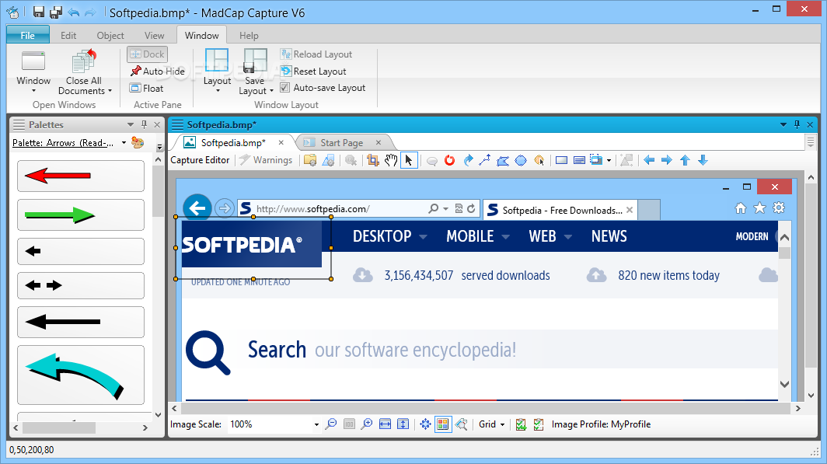Select the cyan curved arrow palette item
The image size is (827, 464).
pos(81,375)
